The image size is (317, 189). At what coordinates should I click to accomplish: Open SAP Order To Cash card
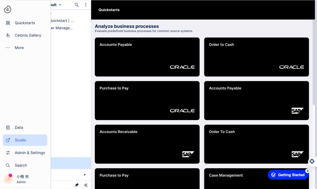257,144
